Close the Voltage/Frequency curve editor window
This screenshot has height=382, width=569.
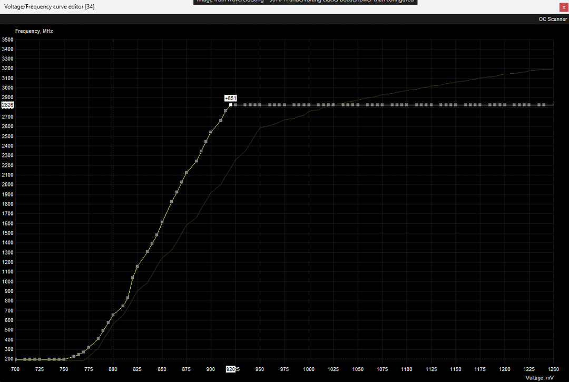(563, 7)
